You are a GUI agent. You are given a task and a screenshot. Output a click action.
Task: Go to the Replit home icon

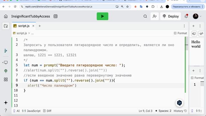coord(6,16)
